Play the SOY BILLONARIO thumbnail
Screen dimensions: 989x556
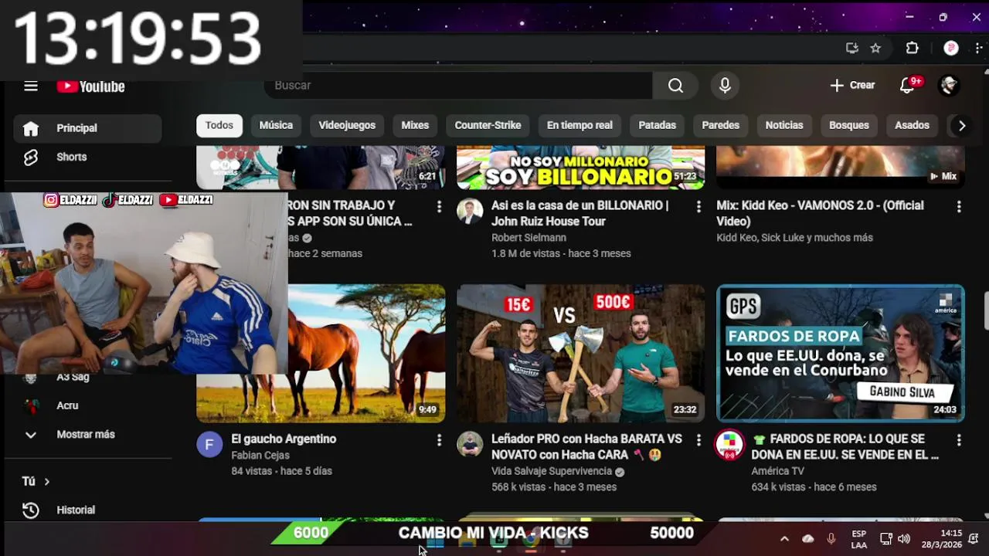580,167
